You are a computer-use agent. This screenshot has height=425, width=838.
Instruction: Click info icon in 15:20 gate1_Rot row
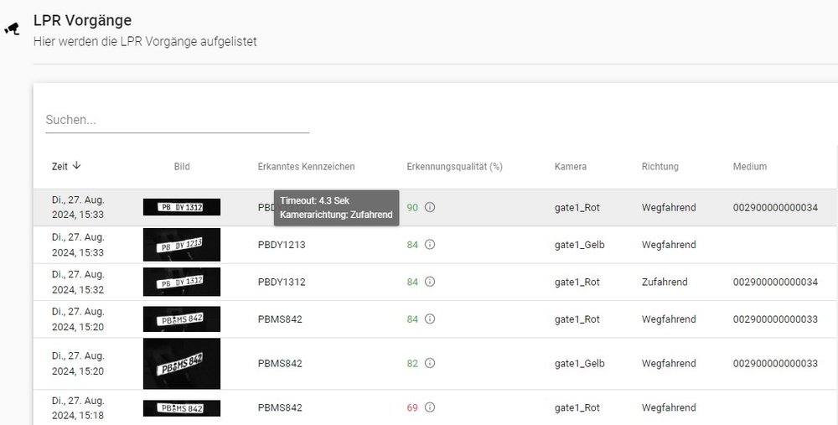[430, 319]
